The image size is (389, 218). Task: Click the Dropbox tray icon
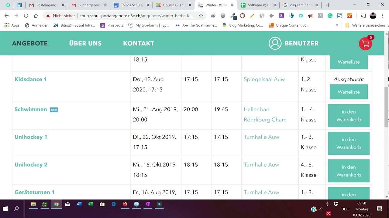pos(336,204)
